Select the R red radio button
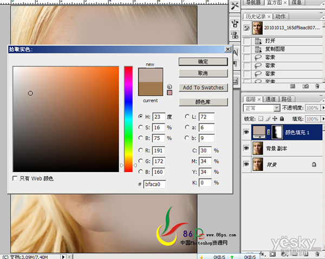This screenshot has height=259, width=325. tap(140, 150)
